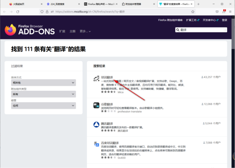Image resolution: width=235 pixels, height=168 pixels.
Task: Click the magnifier icon in search box
Action: pyautogui.click(x=177, y=30)
